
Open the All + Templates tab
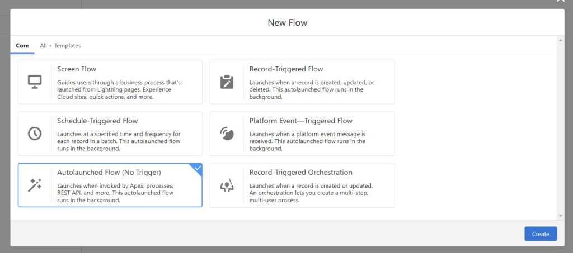[60, 46]
